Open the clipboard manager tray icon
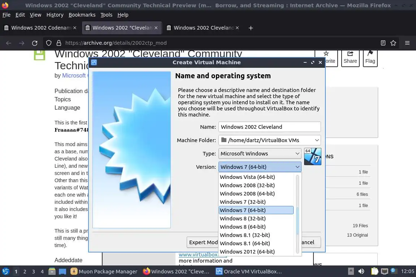Image resolution: width=416 pixels, height=277 pixels. (x=374, y=272)
